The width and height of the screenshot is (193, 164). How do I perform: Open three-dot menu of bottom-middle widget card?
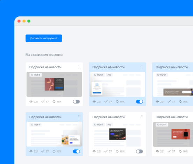(142, 117)
